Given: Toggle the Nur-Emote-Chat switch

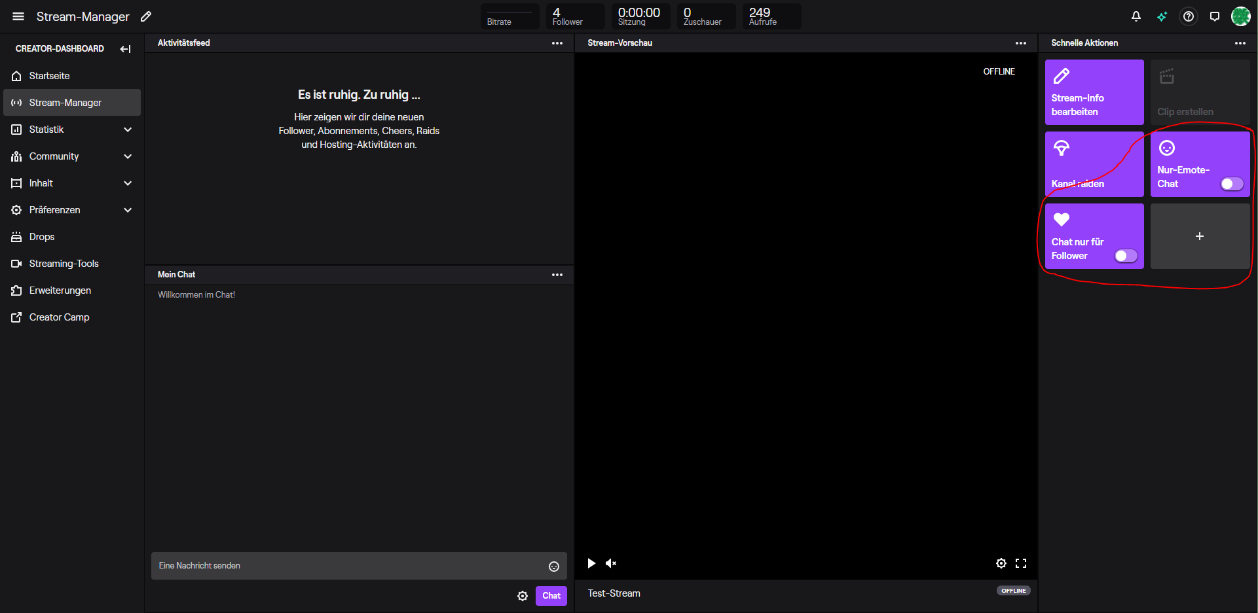Looking at the screenshot, I should [1232, 184].
